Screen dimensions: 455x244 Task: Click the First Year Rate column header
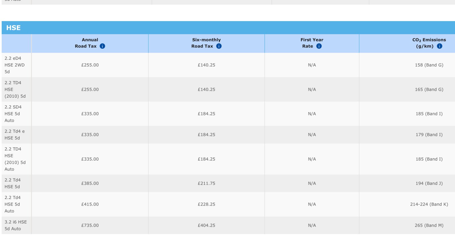click(312, 43)
